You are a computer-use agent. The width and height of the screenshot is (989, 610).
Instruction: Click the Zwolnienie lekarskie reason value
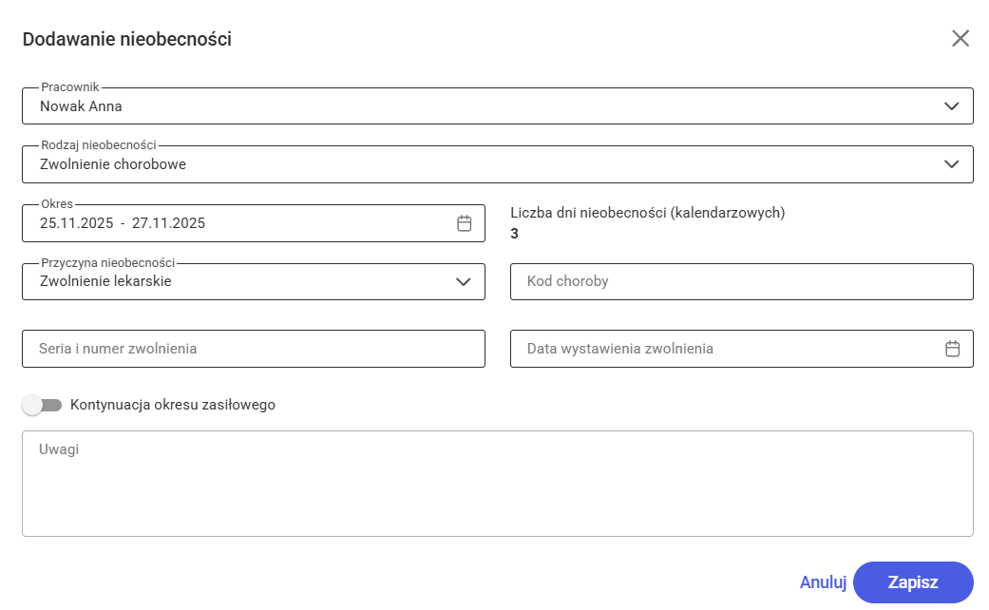(105, 281)
